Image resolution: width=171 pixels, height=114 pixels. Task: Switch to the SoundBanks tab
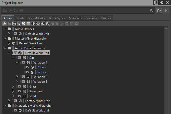pyautogui.click(x=36, y=18)
